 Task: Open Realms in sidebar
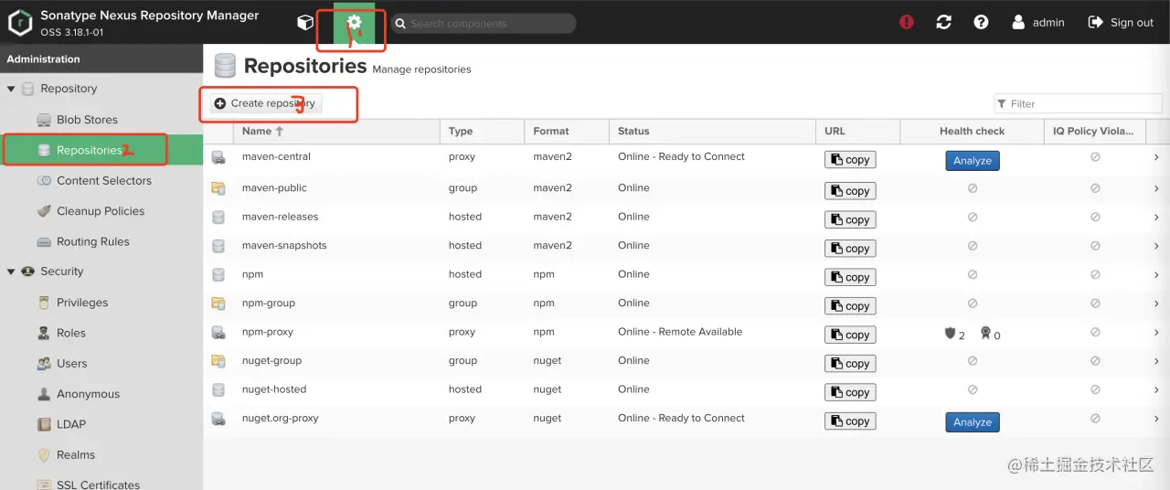click(x=75, y=454)
